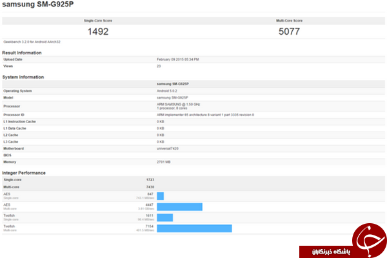Select the integer single-core score 1723

click(150, 180)
